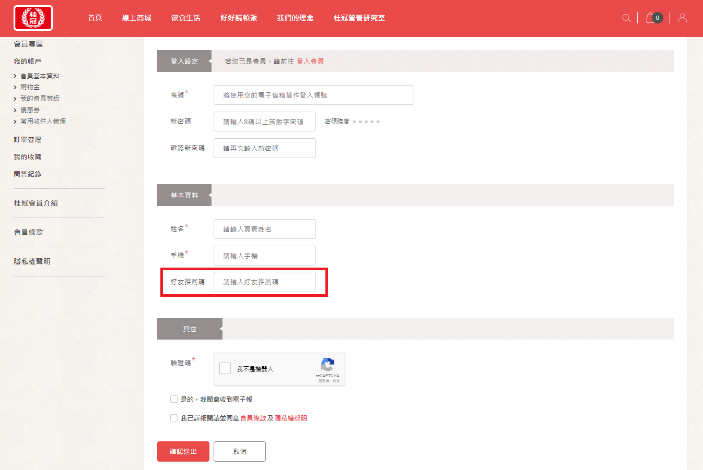
Task: Open the 線上商城 menu item
Action: (136, 18)
